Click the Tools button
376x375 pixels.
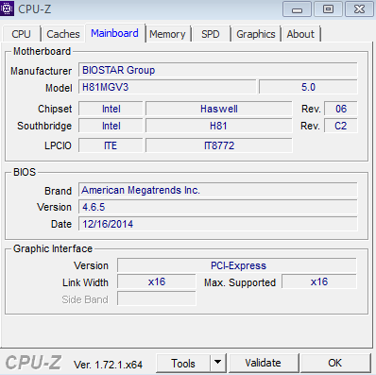click(x=183, y=364)
